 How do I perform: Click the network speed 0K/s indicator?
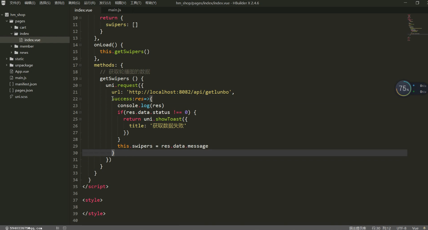click(x=419, y=89)
